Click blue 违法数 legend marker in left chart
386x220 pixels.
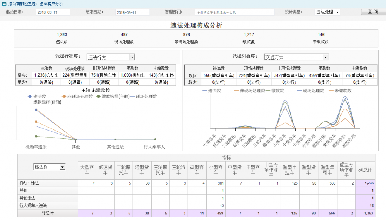click(30, 97)
